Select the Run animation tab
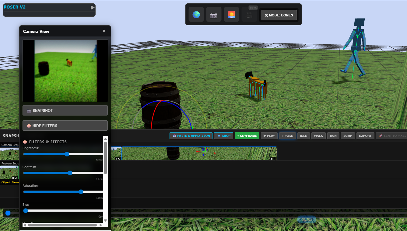Viewport: 407px width, 231px height. click(x=333, y=136)
